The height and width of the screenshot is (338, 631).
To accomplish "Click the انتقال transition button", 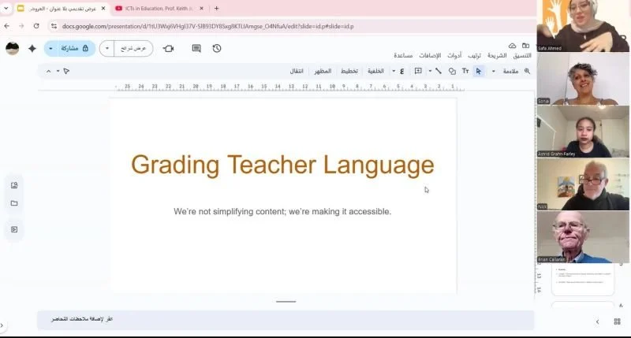I will pyautogui.click(x=297, y=71).
